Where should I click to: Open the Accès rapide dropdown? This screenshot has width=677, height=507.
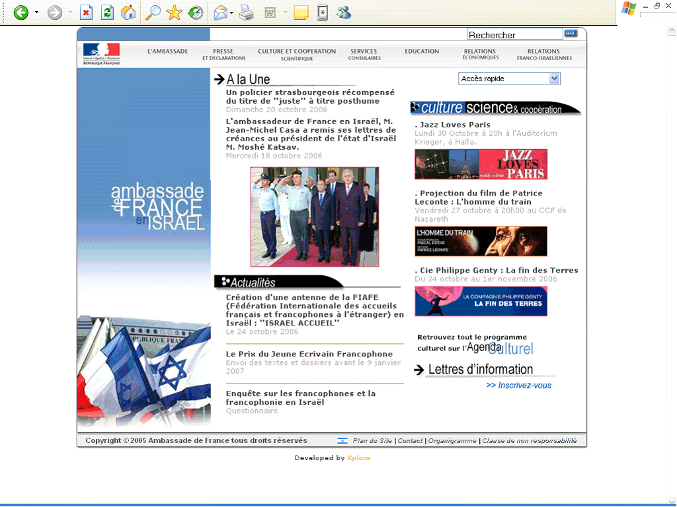(509, 79)
